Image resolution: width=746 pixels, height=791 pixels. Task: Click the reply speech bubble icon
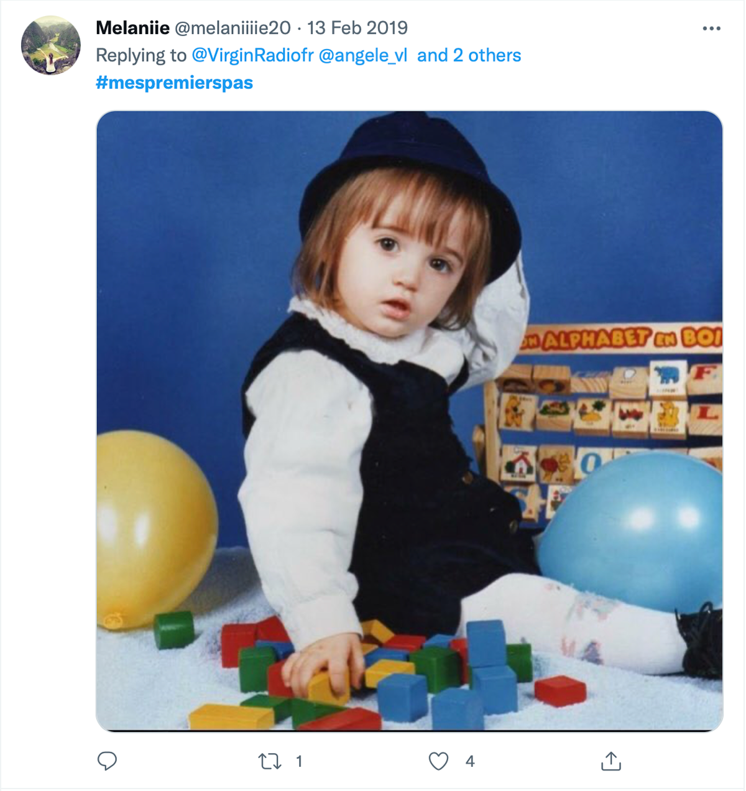tap(107, 761)
